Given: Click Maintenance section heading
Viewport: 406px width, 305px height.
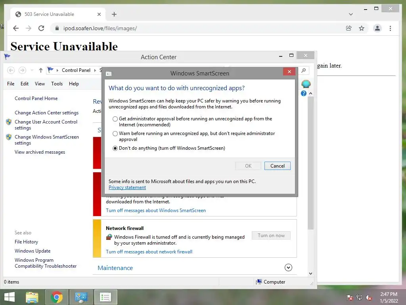Looking at the screenshot, I should click(115, 268).
